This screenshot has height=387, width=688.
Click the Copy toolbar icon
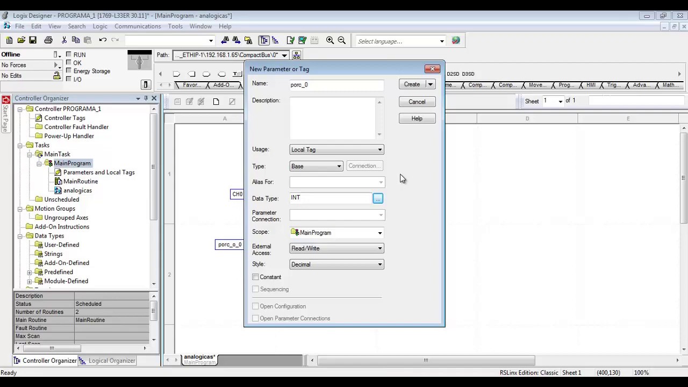[76, 40]
